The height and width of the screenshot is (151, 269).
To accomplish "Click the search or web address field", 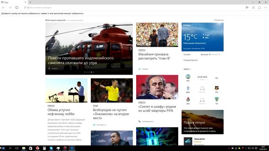I will coord(134,8).
